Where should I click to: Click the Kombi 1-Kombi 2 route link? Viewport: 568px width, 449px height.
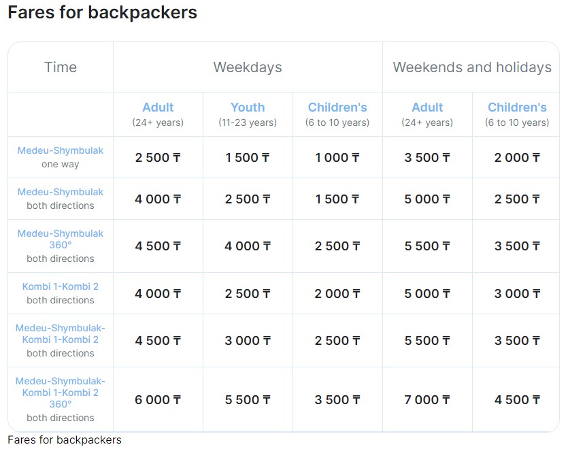coord(61,286)
